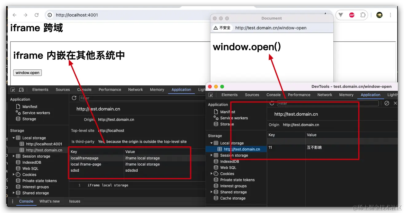
Task: Click the clear all icon in test.domain.cn DevTools
Action: 387,103
